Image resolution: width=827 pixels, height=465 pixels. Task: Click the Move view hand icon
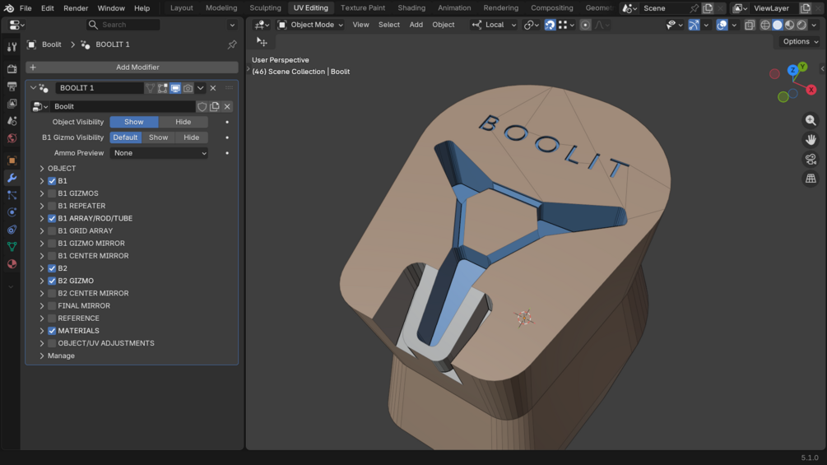pos(811,140)
